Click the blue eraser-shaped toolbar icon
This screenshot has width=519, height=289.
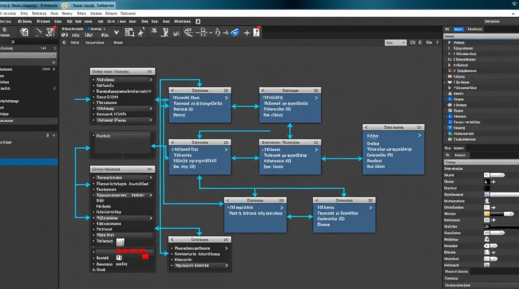click(x=235, y=33)
